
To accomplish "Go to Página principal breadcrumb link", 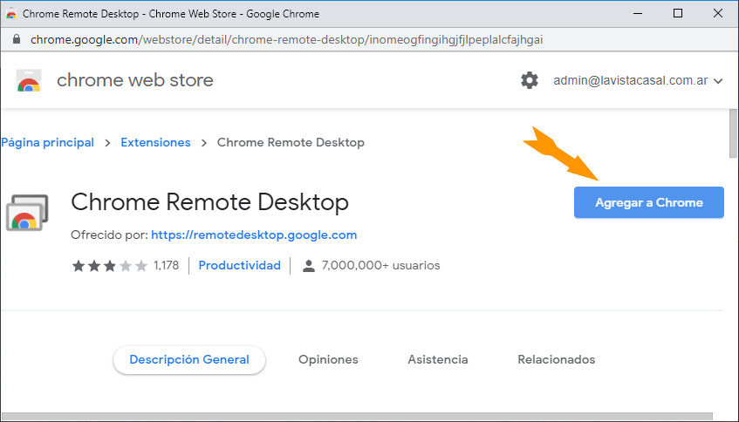I will click(x=47, y=142).
